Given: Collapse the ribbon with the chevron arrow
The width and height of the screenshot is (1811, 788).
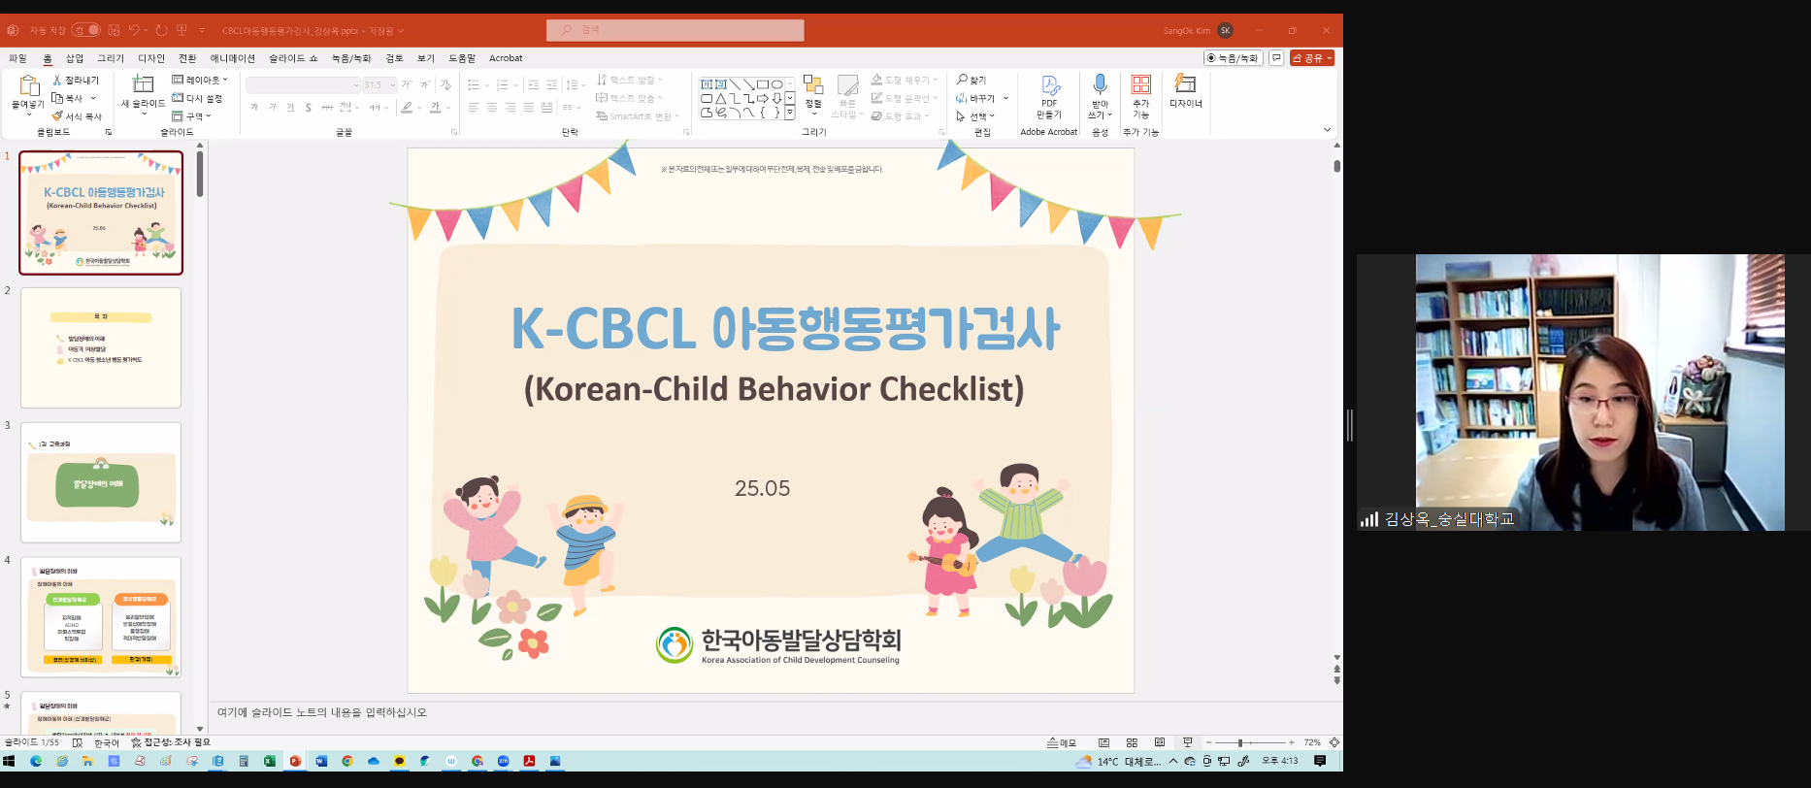Looking at the screenshot, I should [1327, 129].
